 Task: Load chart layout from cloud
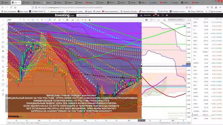pos(159,20)
